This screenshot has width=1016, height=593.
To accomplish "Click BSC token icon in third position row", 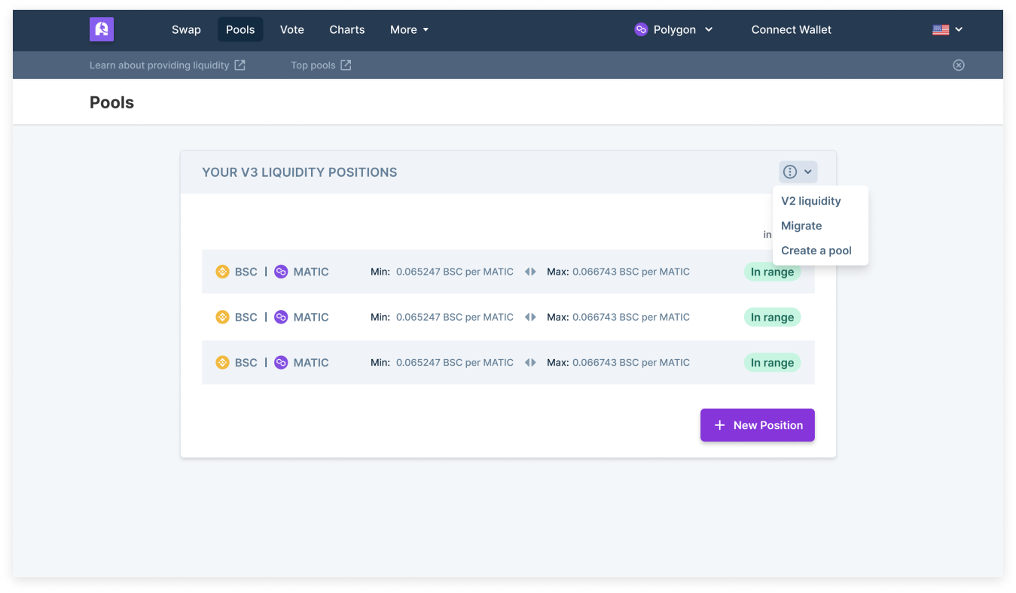I will pyautogui.click(x=222, y=362).
